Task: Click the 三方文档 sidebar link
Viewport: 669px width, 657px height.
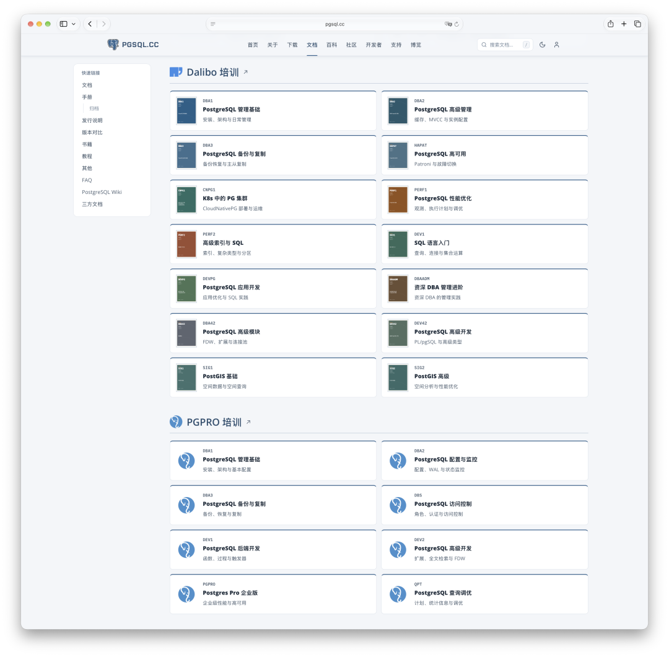Action: coord(92,204)
